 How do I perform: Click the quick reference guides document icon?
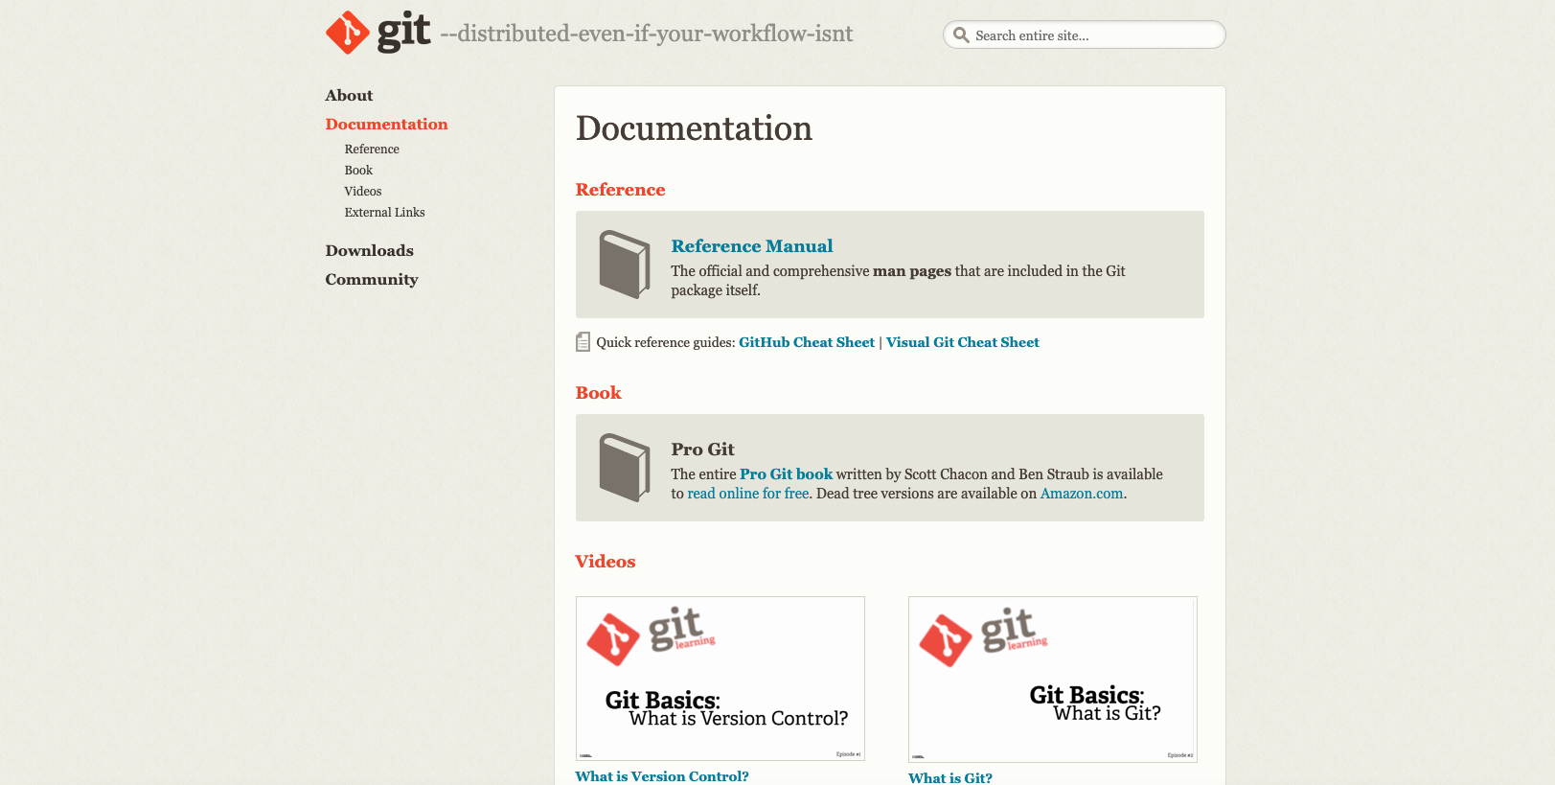(x=583, y=342)
